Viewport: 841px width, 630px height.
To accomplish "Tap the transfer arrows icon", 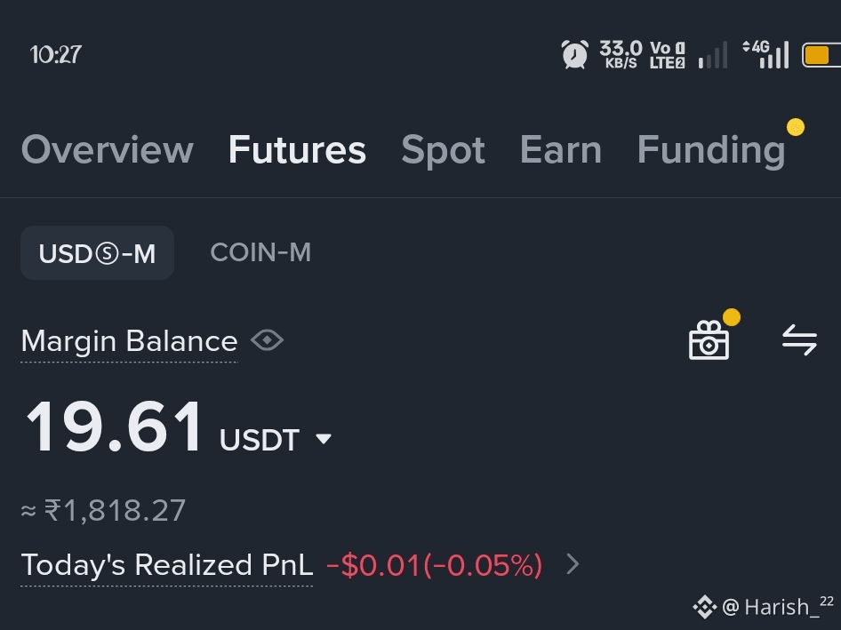I will tap(799, 340).
